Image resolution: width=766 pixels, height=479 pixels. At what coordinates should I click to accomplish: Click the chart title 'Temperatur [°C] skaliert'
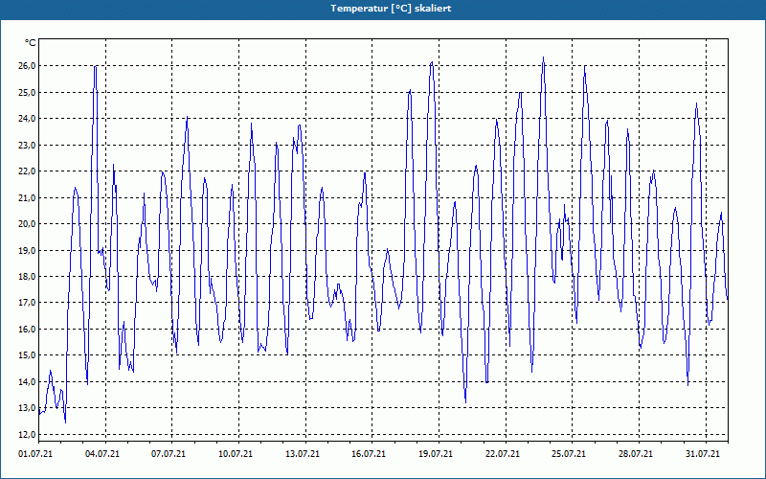point(391,9)
